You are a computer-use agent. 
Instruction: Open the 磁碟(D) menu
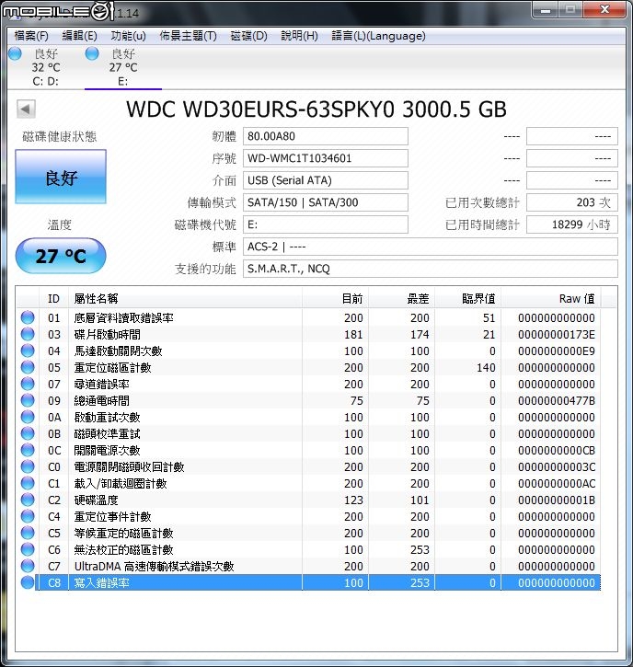248,36
